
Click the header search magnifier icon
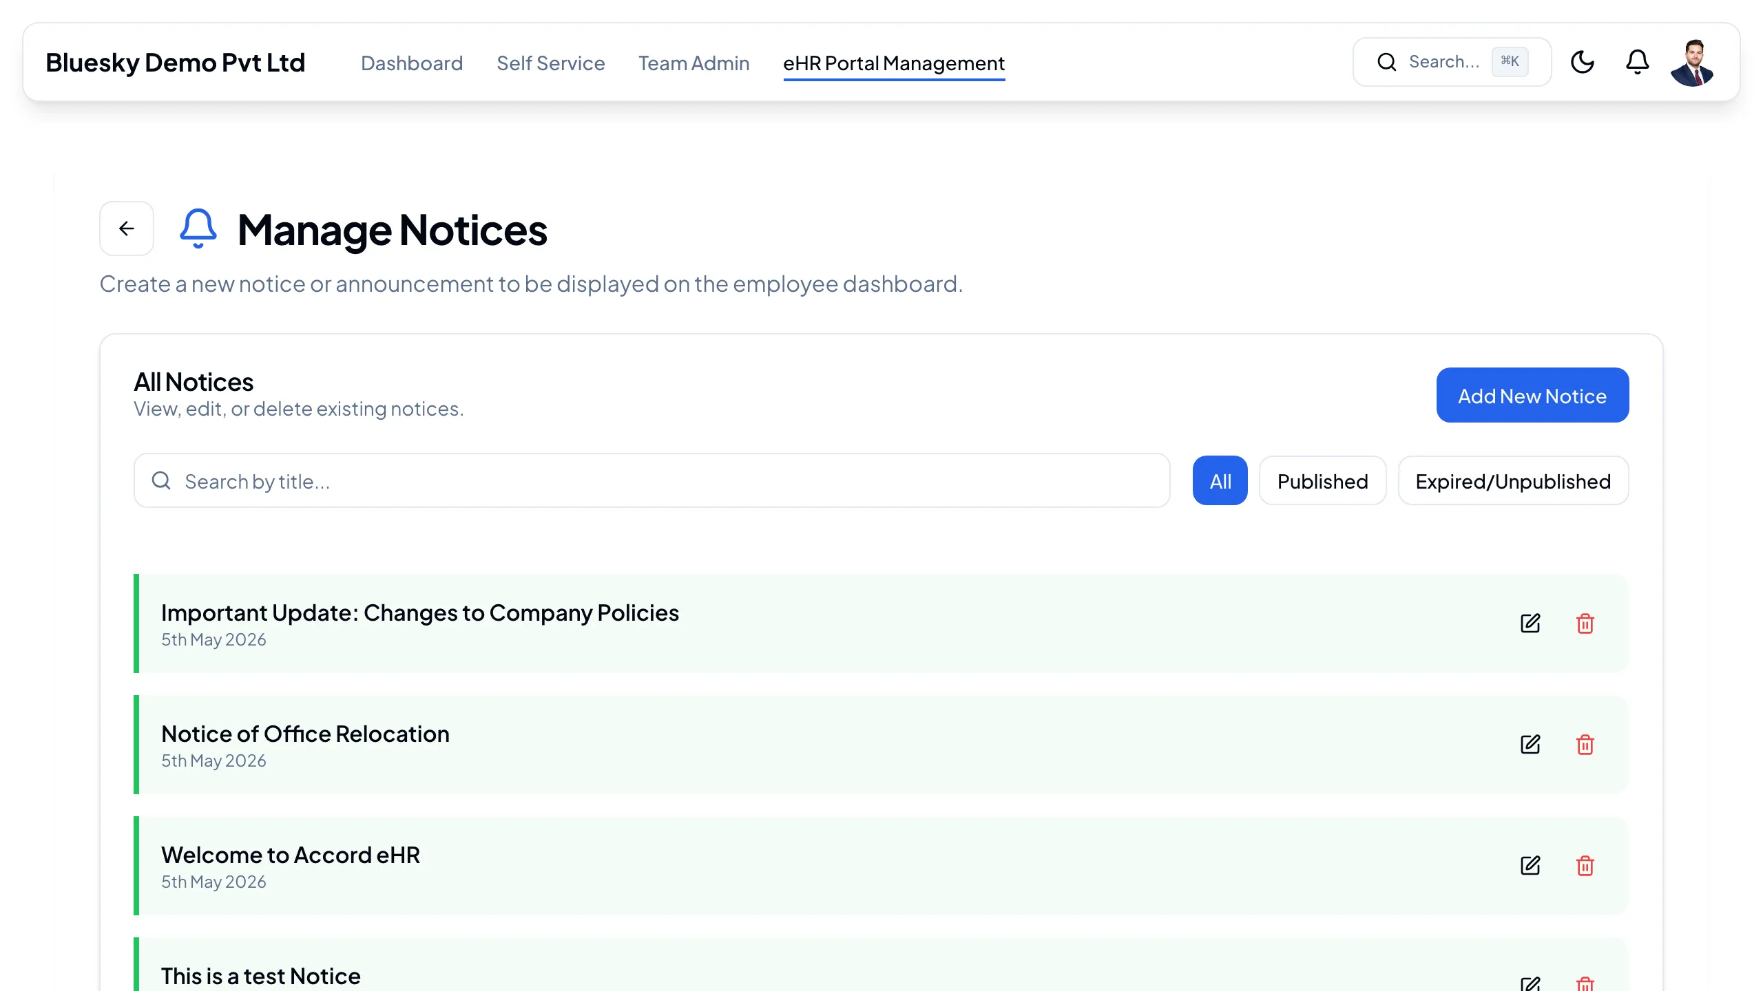[1387, 62]
